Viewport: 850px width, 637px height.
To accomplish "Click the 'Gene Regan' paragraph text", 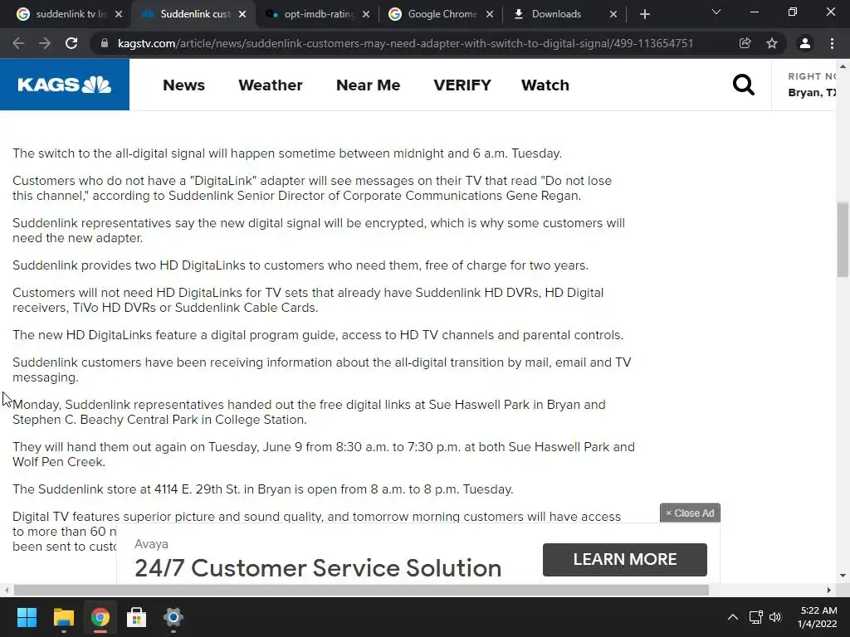I will (312, 188).
